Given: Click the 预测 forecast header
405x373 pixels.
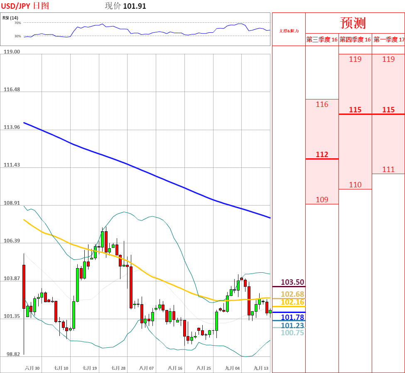Looking at the screenshot, I should [353, 23].
